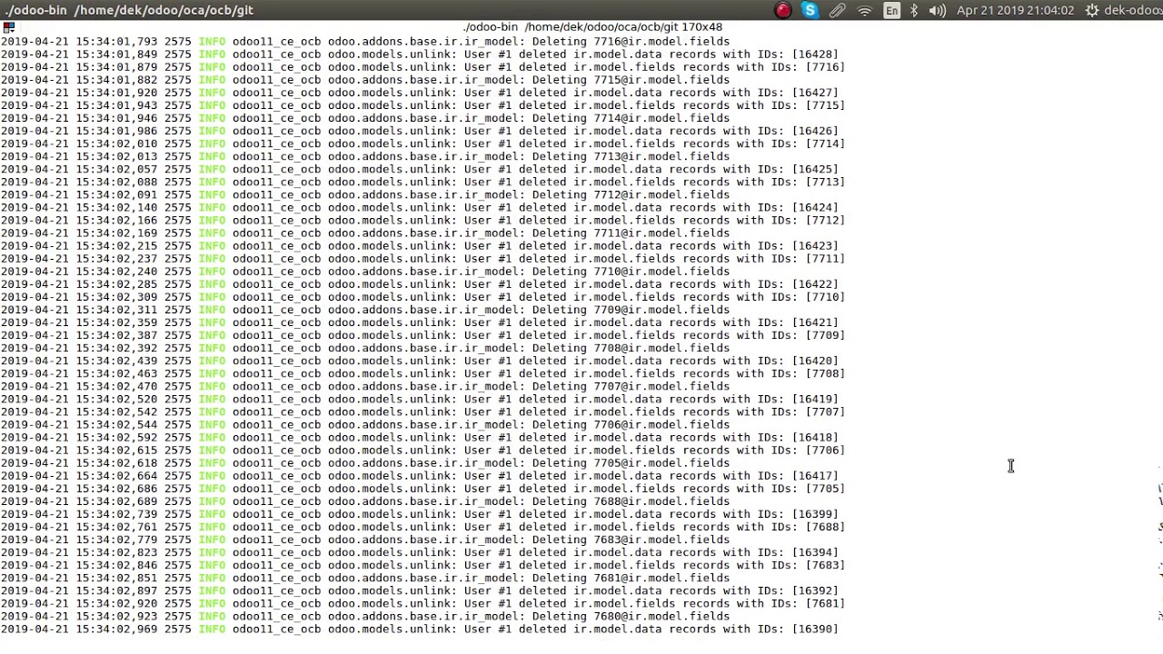Viewport: 1163px width, 654px height.
Task: Click the line Deleting 7708@ir.model.fields
Action: click(631, 348)
